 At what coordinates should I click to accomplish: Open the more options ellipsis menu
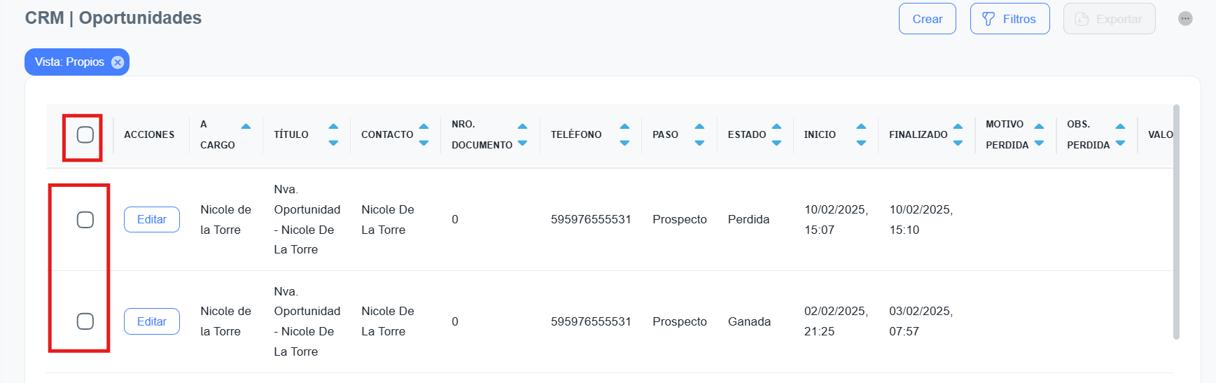coord(1184,19)
